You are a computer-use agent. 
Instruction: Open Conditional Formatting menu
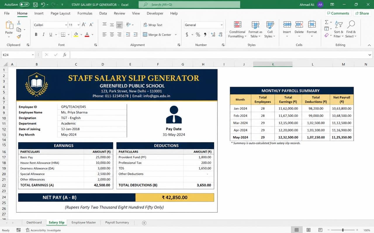point(237,29)
